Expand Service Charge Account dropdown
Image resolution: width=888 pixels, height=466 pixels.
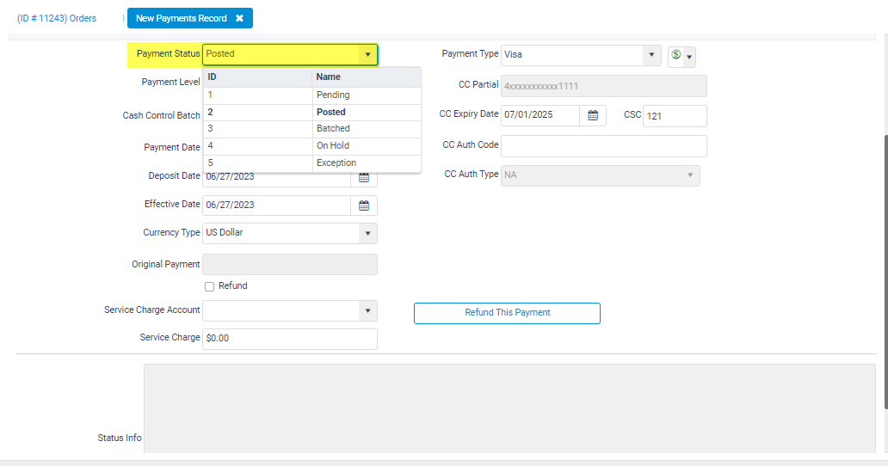[367, 310]
